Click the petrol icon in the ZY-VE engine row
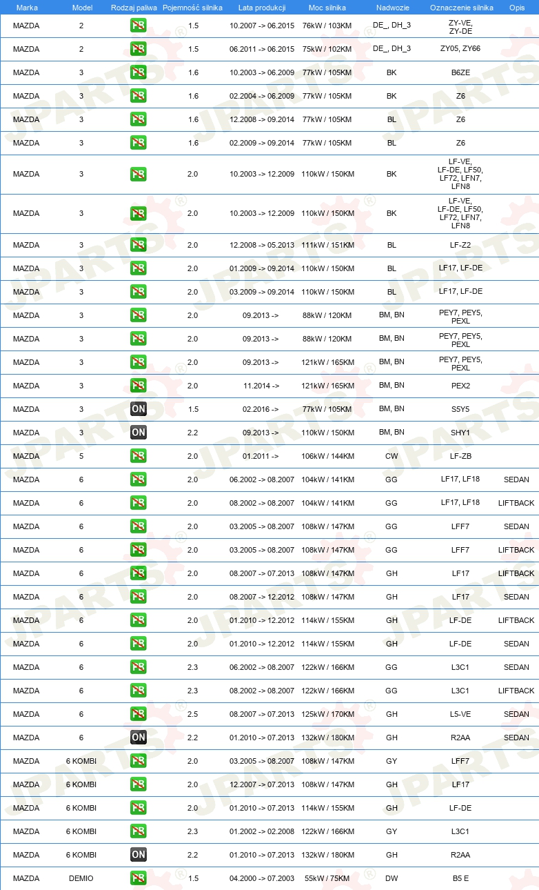The width and height of the screenshot is (539, 890). coord(139,26)
